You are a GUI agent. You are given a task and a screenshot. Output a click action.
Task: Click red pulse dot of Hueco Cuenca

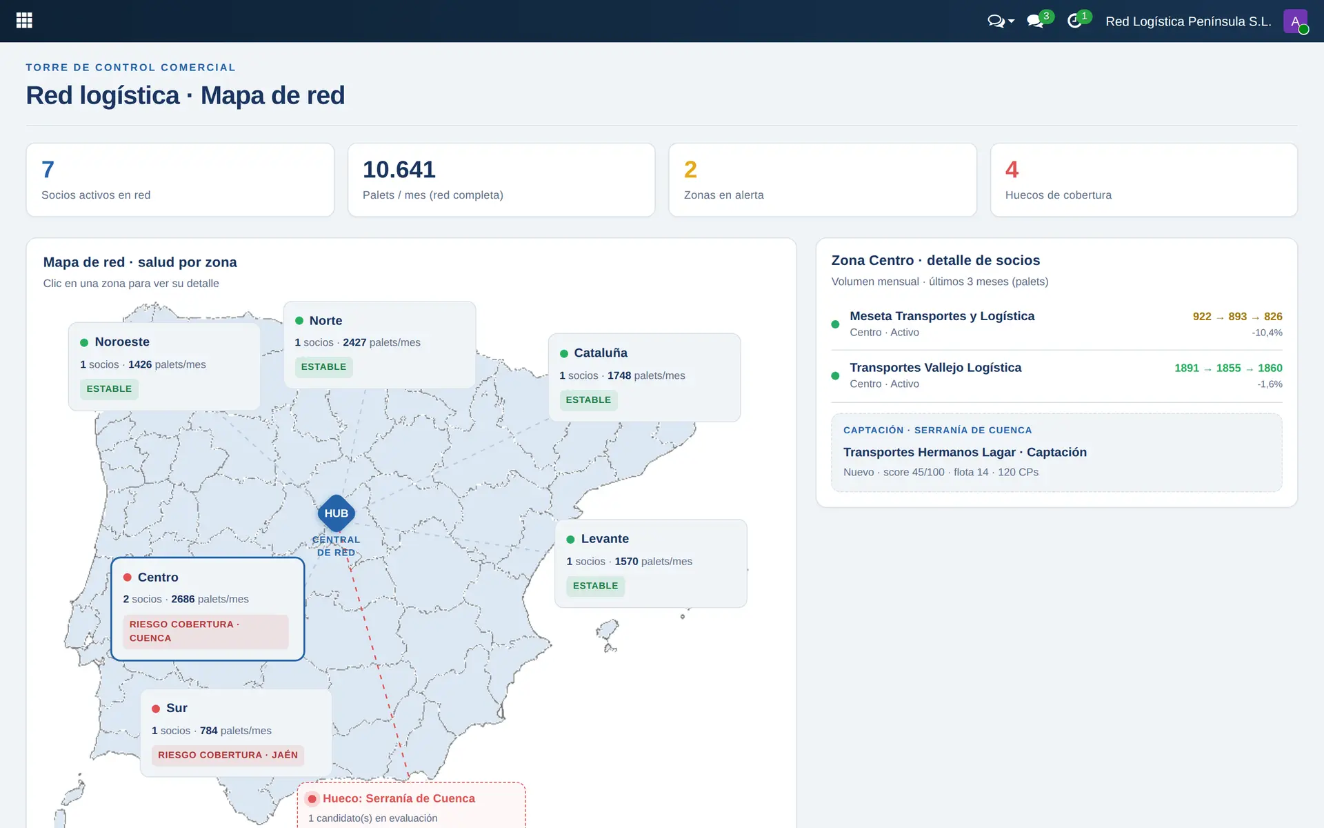pyautogui.click(x=312, y=799)
